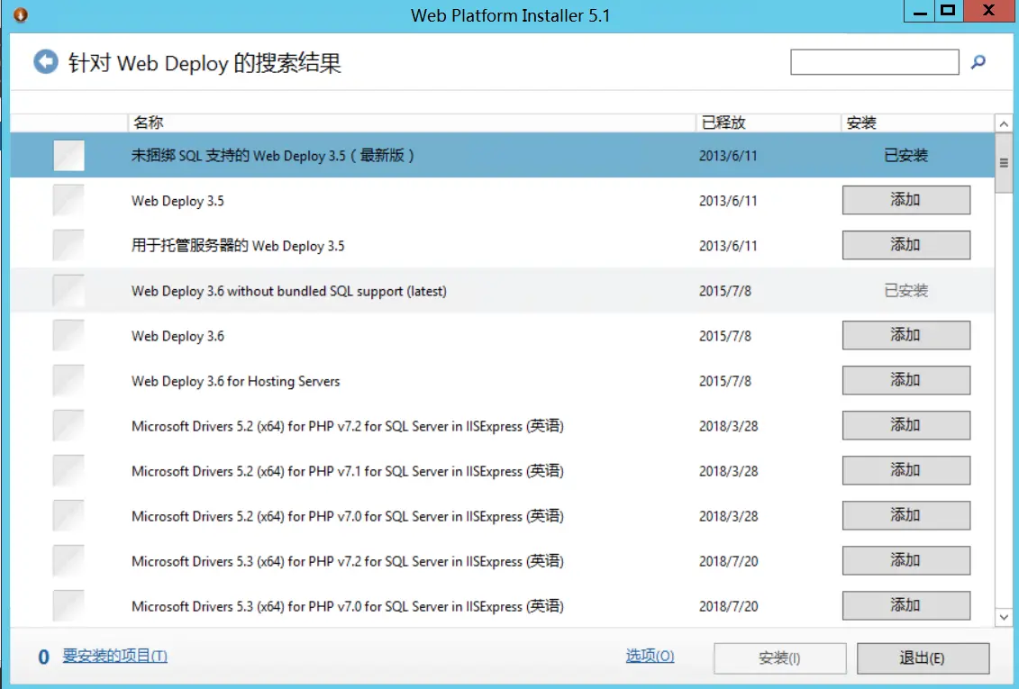Select Web Deploy 3.6 without bundled SQL support text
1019x689 pixels.
(x=288, y=291)
